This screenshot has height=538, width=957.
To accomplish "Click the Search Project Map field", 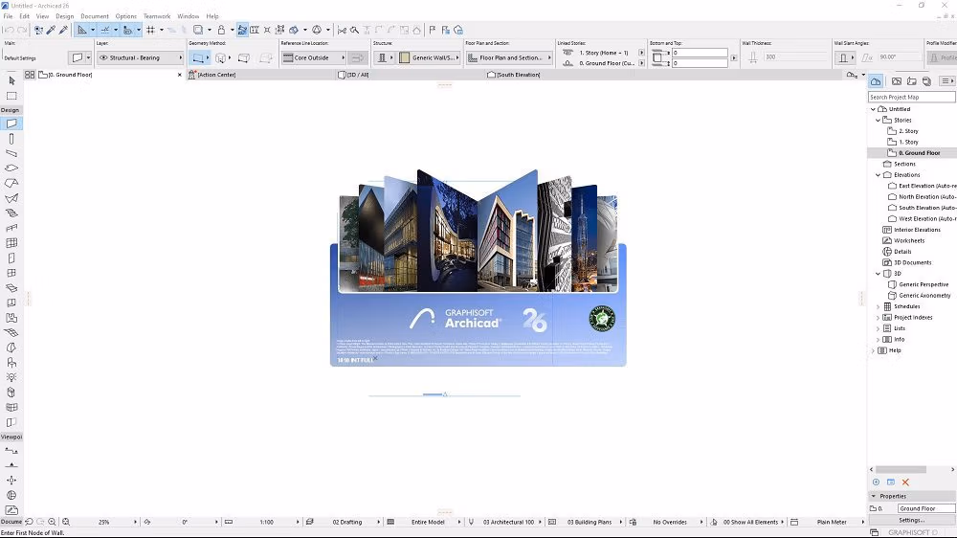I will [912, 97].
